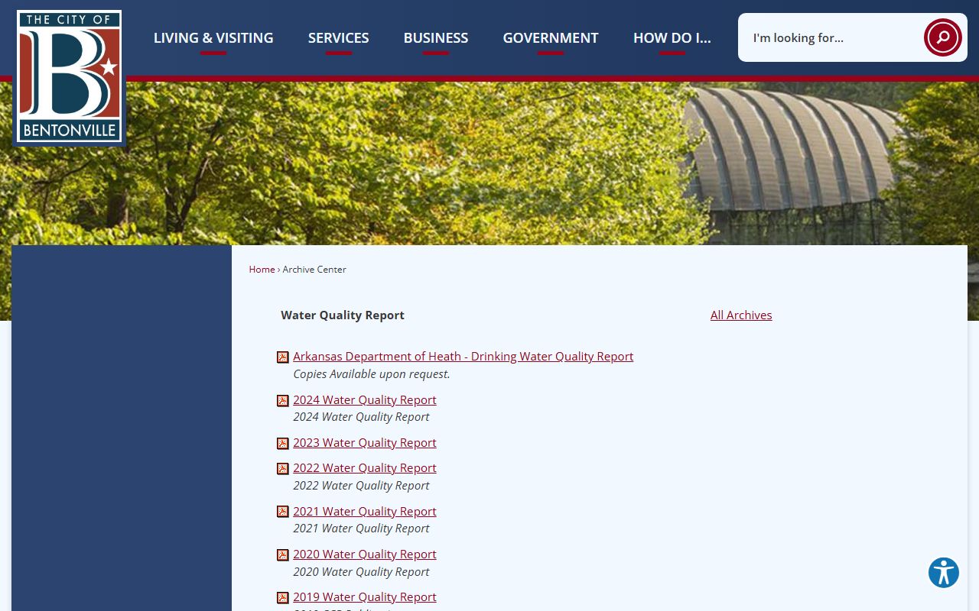Click the City of Bentonville logo
The height and width of the screenshot is (611, 979).
(69, 77)
